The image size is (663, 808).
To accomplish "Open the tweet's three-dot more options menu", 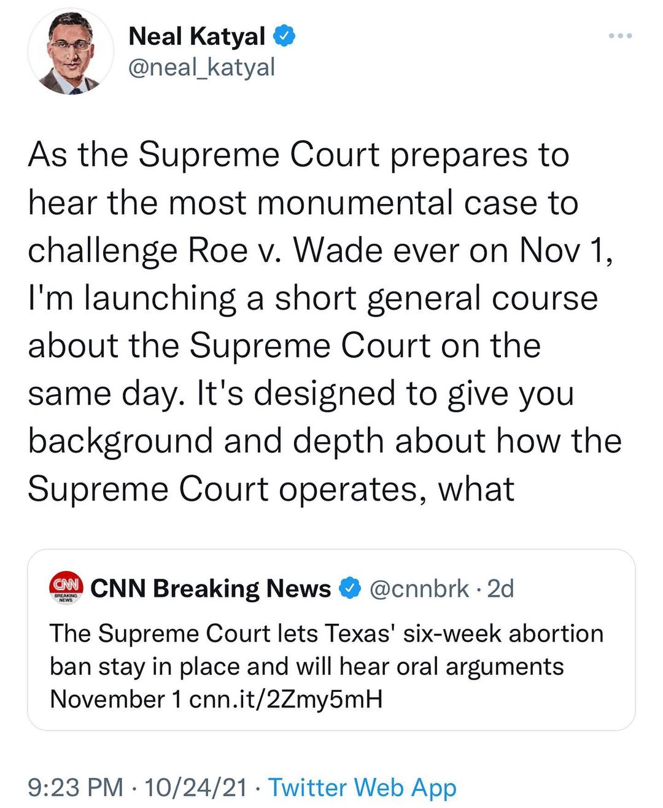I will tap(620, 36).
